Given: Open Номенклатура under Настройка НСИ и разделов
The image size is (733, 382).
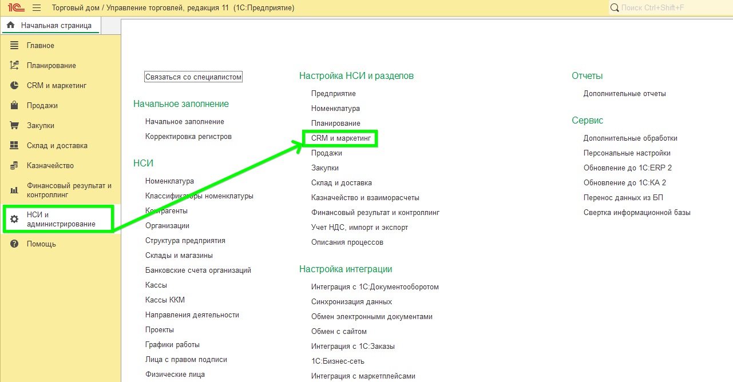Looking at the screenshot, I should click(x=335, y=109).
